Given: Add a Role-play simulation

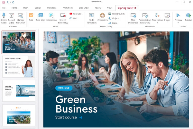Looking at the screenshot, I should coord(40,15).
